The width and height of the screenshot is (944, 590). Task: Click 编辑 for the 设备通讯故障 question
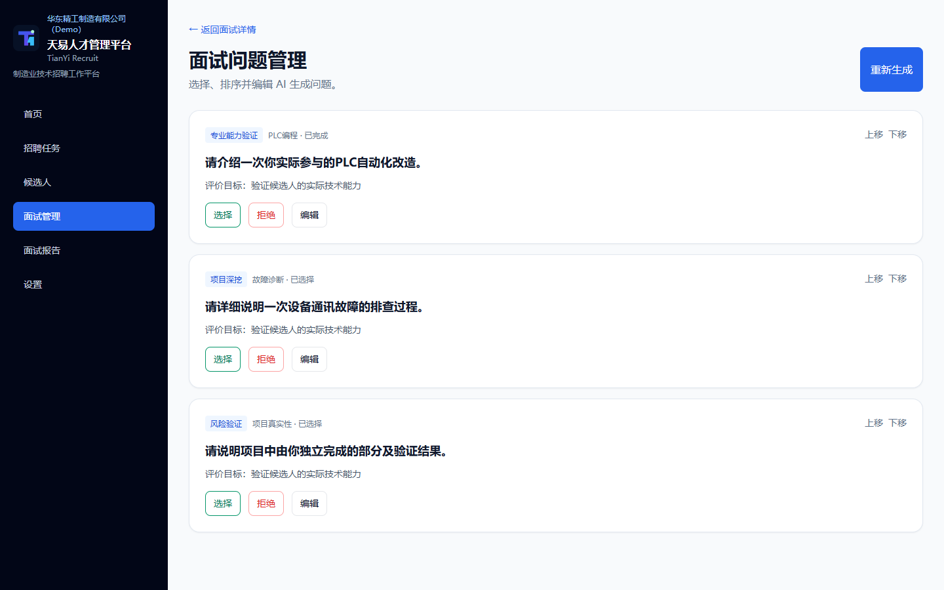[x=309, y=359]
